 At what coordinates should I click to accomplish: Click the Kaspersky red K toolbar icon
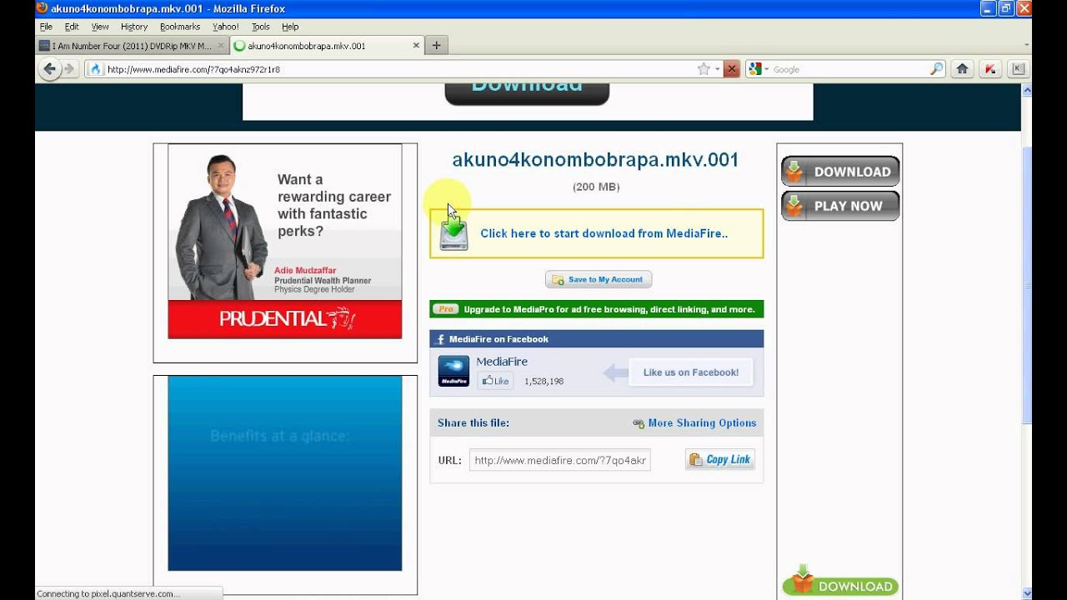pos(990,69)
